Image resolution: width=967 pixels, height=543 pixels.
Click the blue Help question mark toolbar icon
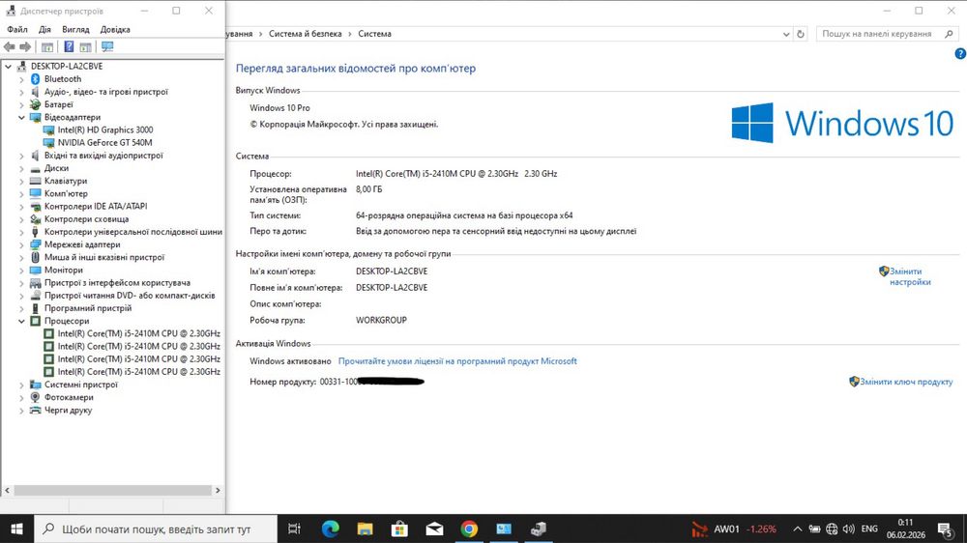tap(69, 46)
